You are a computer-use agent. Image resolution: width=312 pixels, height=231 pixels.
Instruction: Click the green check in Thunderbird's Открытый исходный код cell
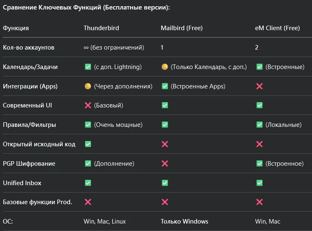pyautogui.click(x=88, y=144)
